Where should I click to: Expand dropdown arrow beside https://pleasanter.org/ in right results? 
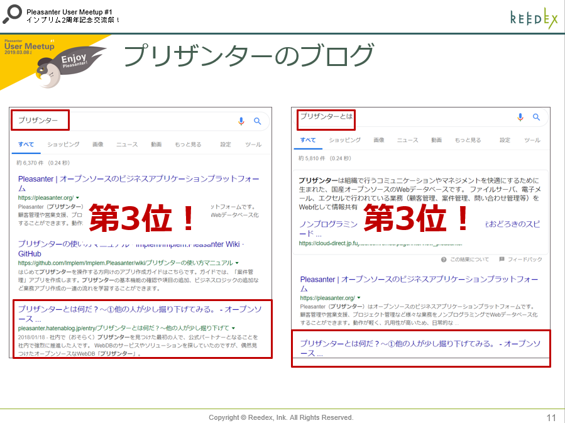click(x=358, y=298)
